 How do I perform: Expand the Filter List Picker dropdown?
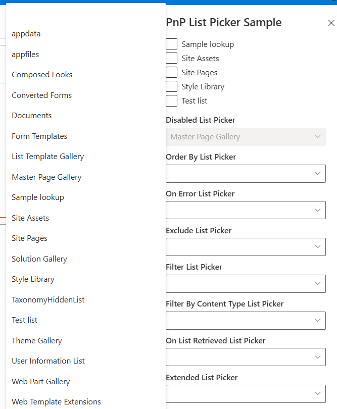246,284
